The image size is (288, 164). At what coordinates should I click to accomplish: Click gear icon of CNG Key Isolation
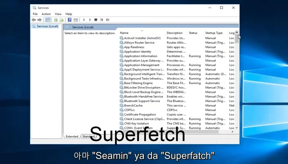click(x=121, y=124)
